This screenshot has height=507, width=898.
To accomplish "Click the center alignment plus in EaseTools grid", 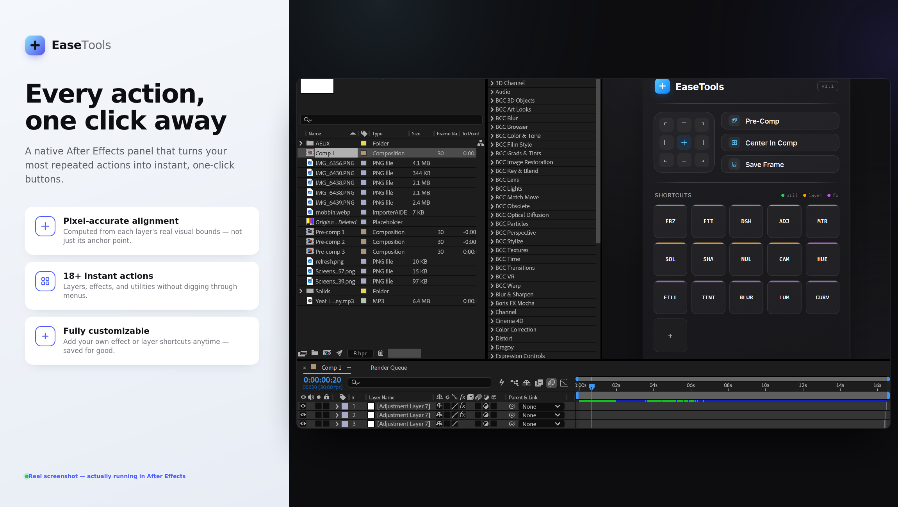I will point(684,142).
